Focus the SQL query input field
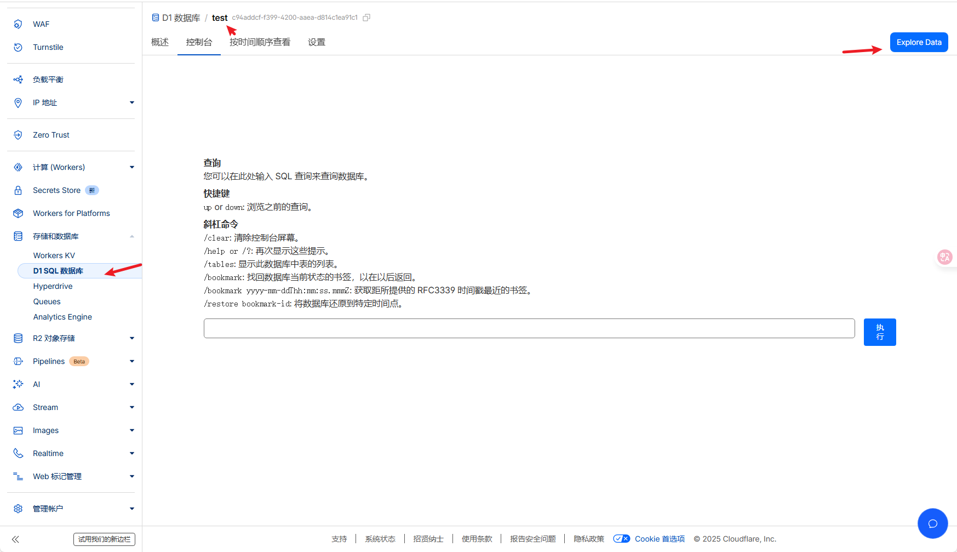957x552 pixels. (x=529, y=328)
